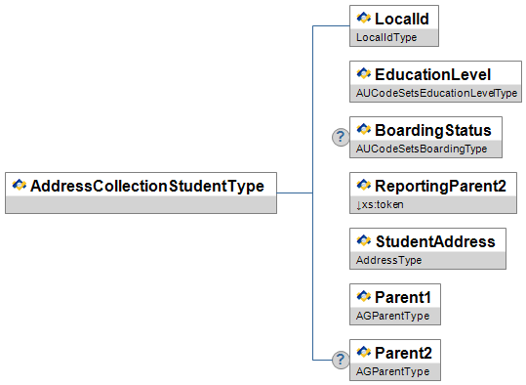Click the EducationLevel element icon
526x385 pixels.
coord(364,73)
